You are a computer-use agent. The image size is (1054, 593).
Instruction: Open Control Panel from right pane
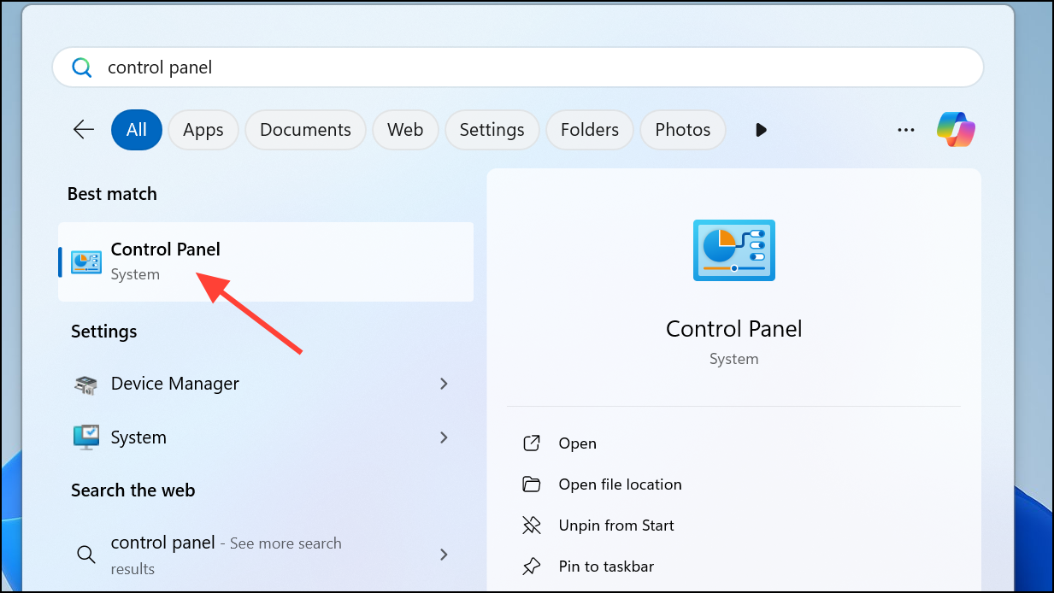pos(577,443)
